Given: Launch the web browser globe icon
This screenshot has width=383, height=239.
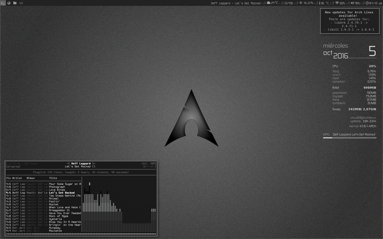Looking at the screenshot, I should tap(9, 3).
